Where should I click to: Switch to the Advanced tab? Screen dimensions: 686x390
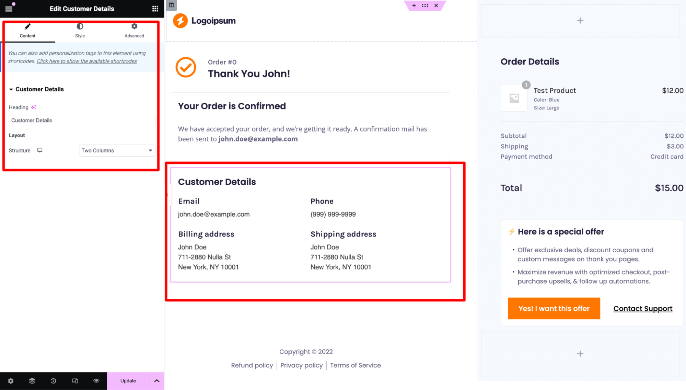134,31
